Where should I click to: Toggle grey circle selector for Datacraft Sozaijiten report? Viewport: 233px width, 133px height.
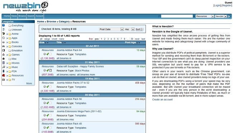pyautogui.click(x=44, y=70)
